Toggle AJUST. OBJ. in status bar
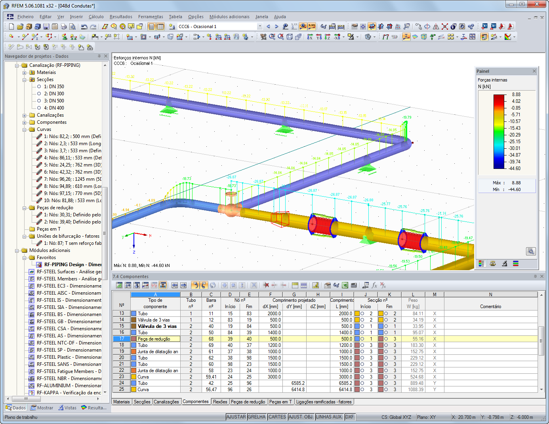This screenshot has height=424, width=549. click(x=301, y=417)
